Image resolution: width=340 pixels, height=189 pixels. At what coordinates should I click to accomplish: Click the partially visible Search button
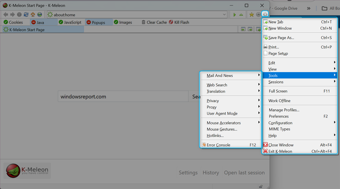[194, 96]
